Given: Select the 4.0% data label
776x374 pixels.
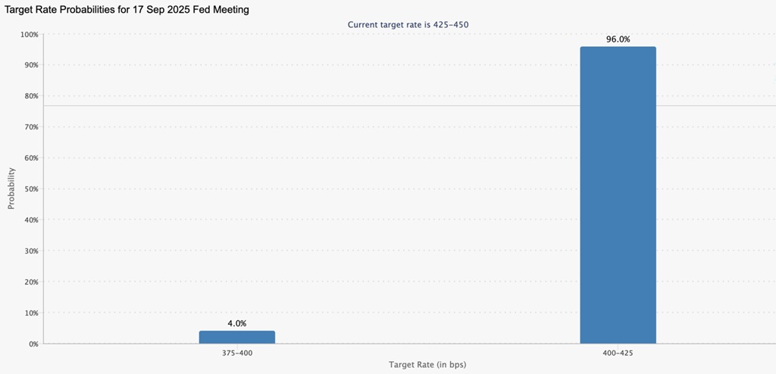Looking at the screenshot, I should pyautogui.click(x=237, y=323).
